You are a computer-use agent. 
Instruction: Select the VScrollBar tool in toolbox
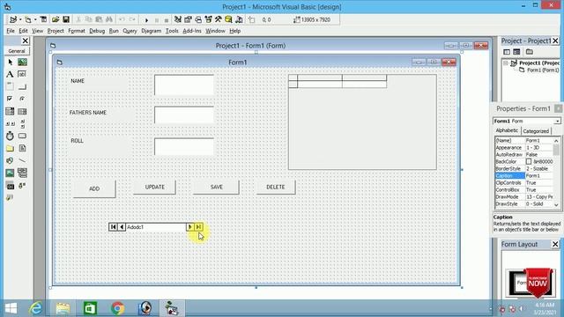click(22, 123)
